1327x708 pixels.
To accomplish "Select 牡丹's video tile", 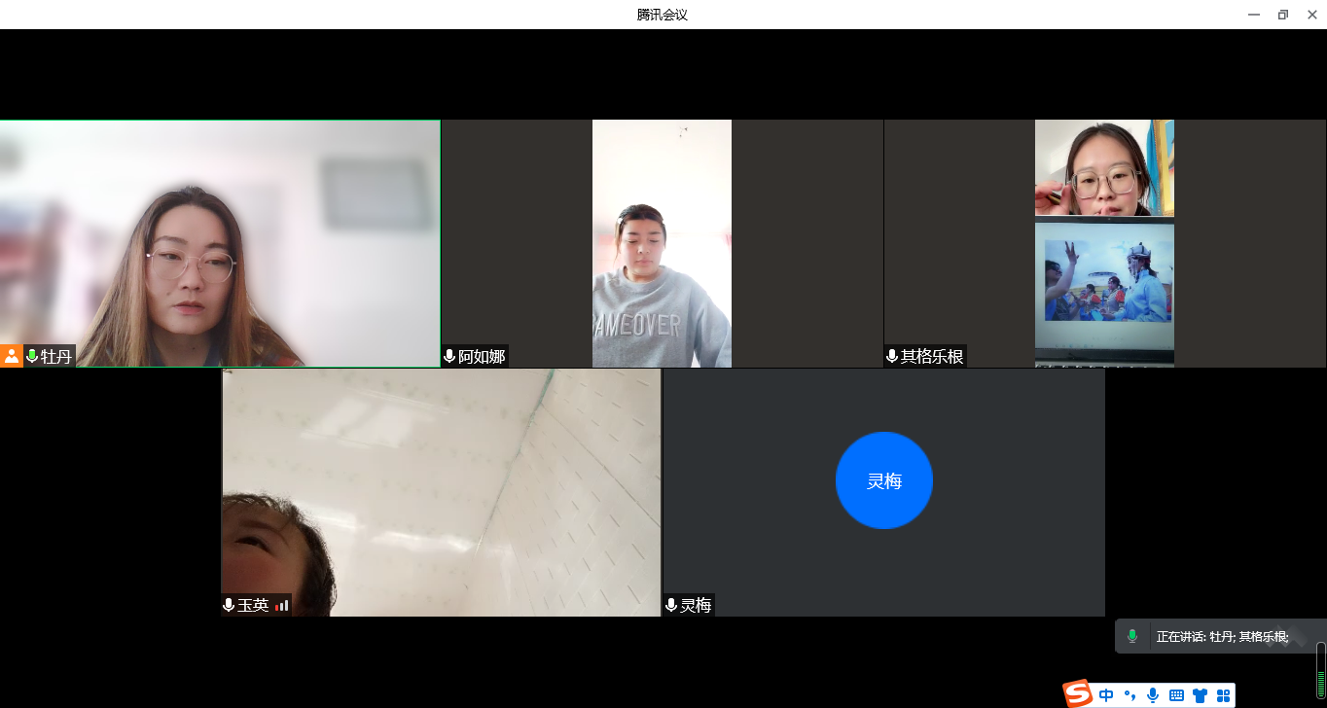I will click(220, 243).
